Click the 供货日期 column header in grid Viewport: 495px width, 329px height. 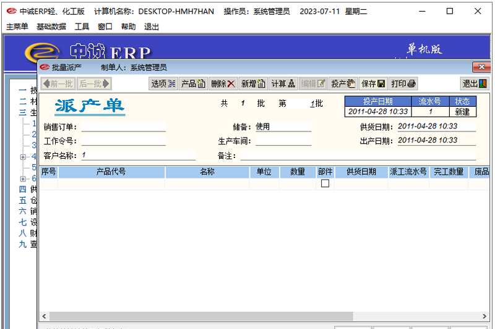coord(361,172)
